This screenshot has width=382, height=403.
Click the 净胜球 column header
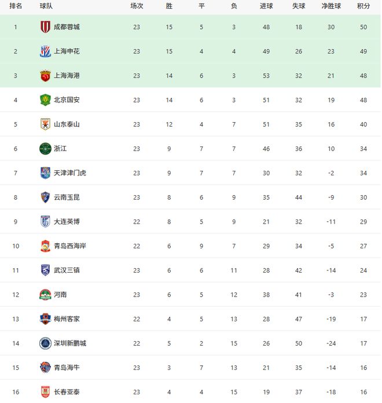[331, 6]
